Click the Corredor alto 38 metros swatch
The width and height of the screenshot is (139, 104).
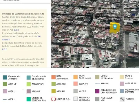(x=5, y=77)
